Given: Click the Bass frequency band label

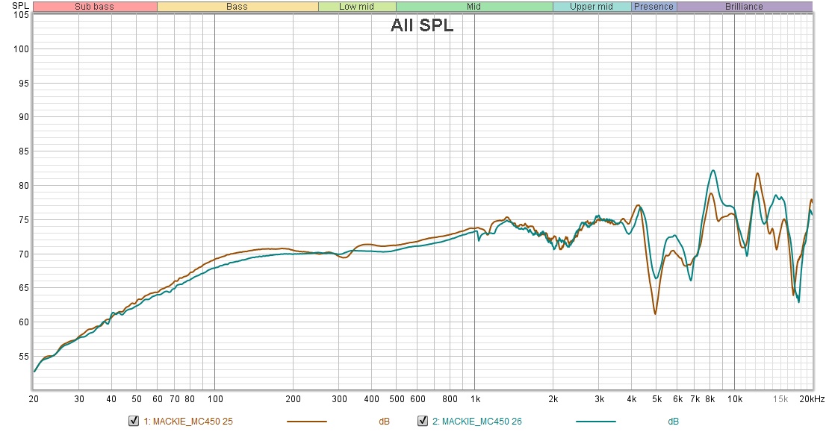Looking at the screenshot, I should [x=237, y=6].
